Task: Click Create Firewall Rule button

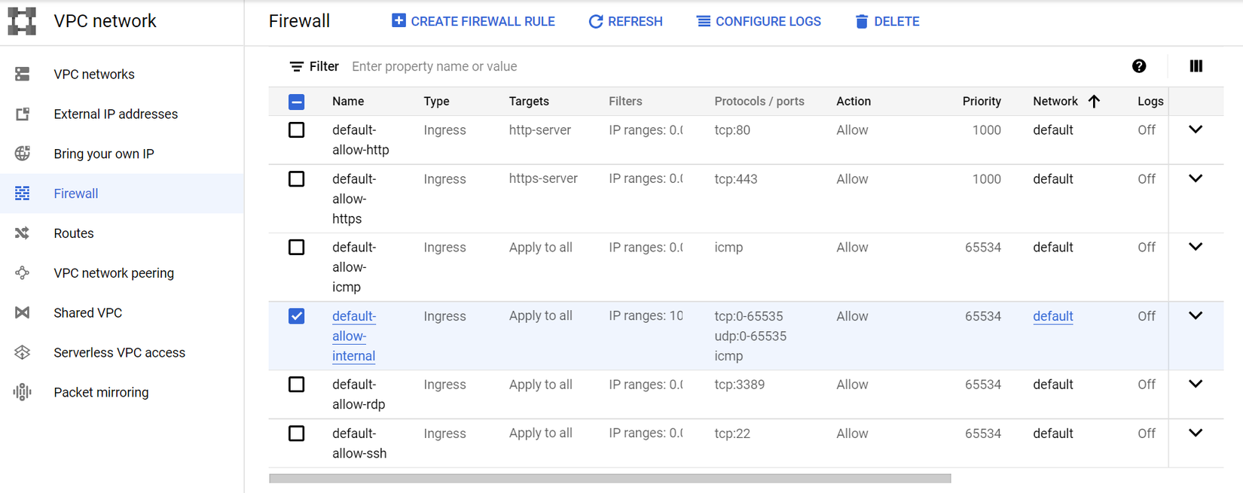Action: coord(473,21)
